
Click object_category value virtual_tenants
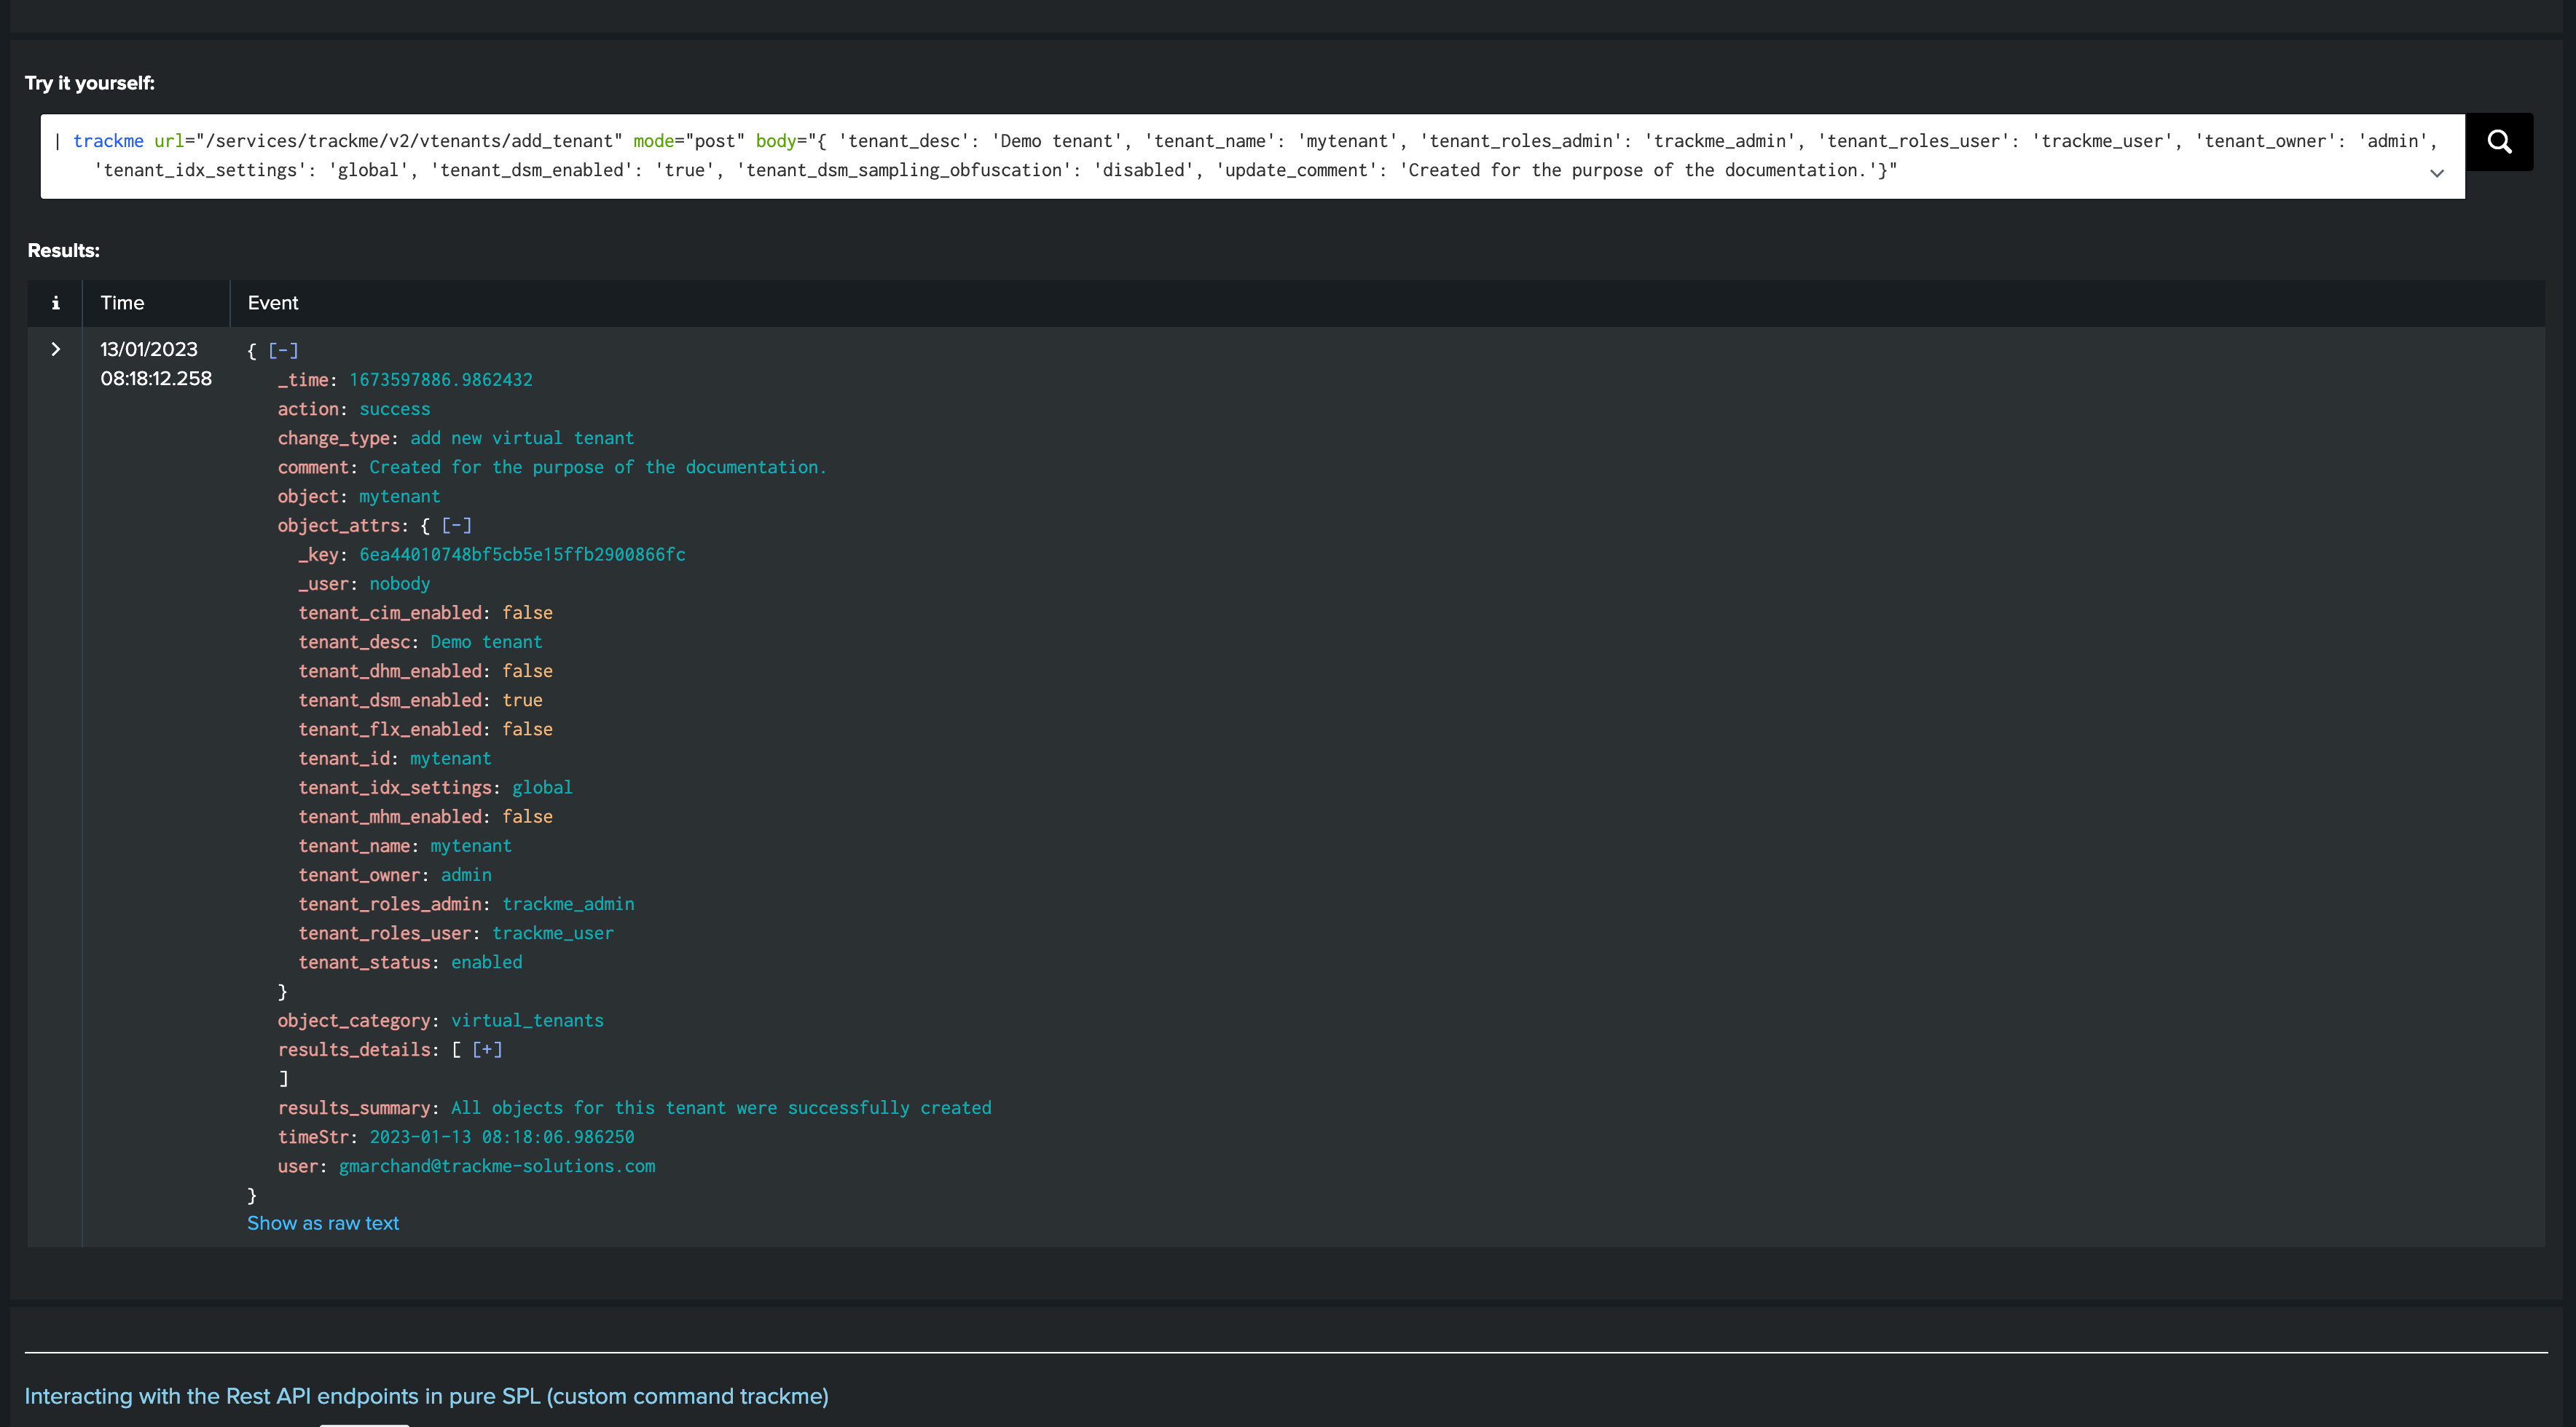tap(527, 1020)
